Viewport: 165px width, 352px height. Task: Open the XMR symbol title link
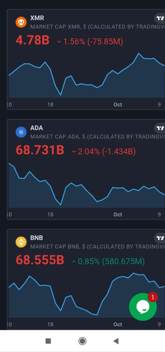click(37, 18)
